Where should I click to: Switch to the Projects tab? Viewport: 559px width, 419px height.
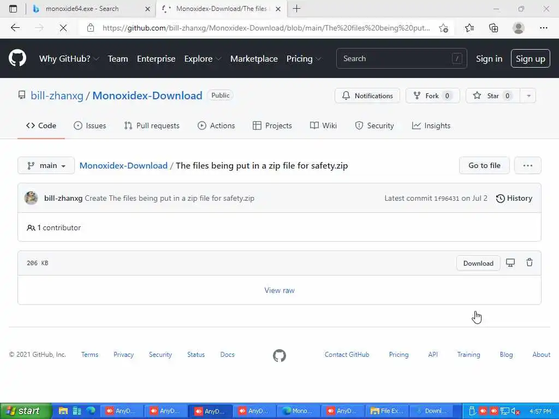pos(272,125)
